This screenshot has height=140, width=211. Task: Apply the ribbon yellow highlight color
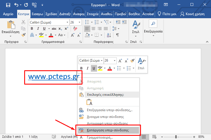point(41,35)
